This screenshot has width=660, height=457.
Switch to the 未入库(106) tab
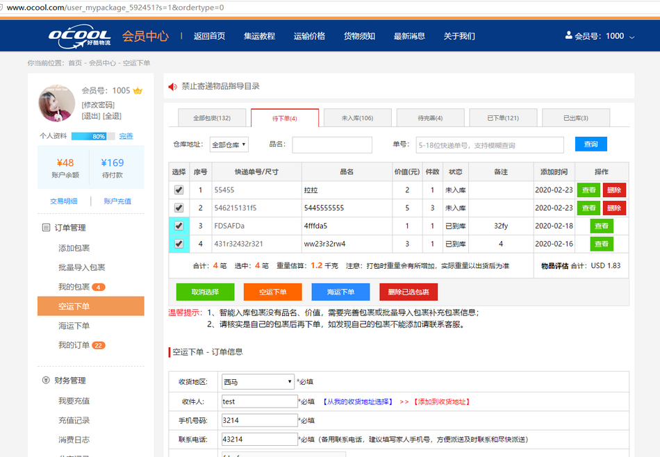(357, 118)
